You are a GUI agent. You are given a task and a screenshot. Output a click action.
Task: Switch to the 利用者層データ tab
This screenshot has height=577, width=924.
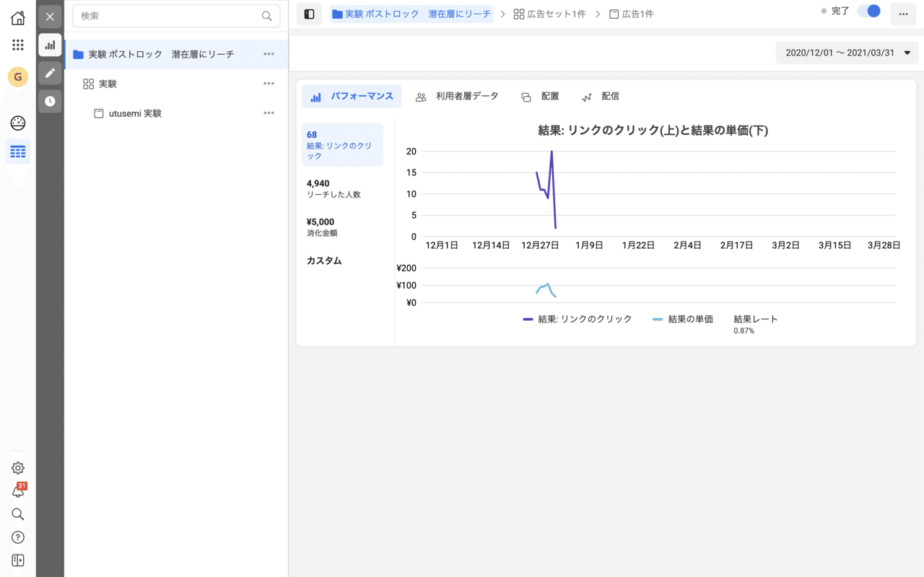457,97
